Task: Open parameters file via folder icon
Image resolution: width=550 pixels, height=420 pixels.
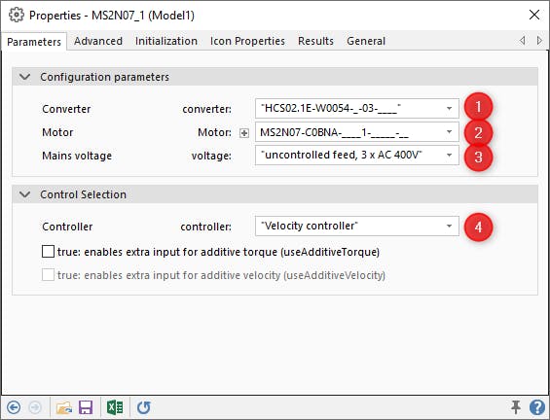Action: pyautogui.click(x=64, y=407)
